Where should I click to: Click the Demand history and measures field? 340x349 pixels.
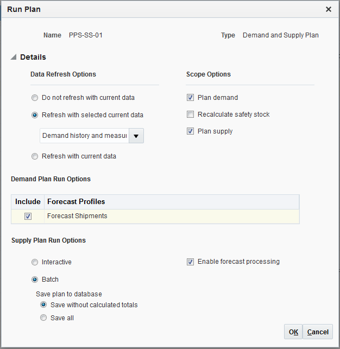(x=84, y=136)
